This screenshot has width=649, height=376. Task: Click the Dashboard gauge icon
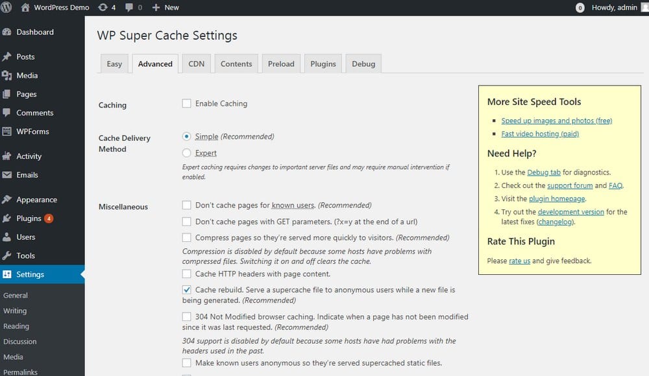point(6,32)
